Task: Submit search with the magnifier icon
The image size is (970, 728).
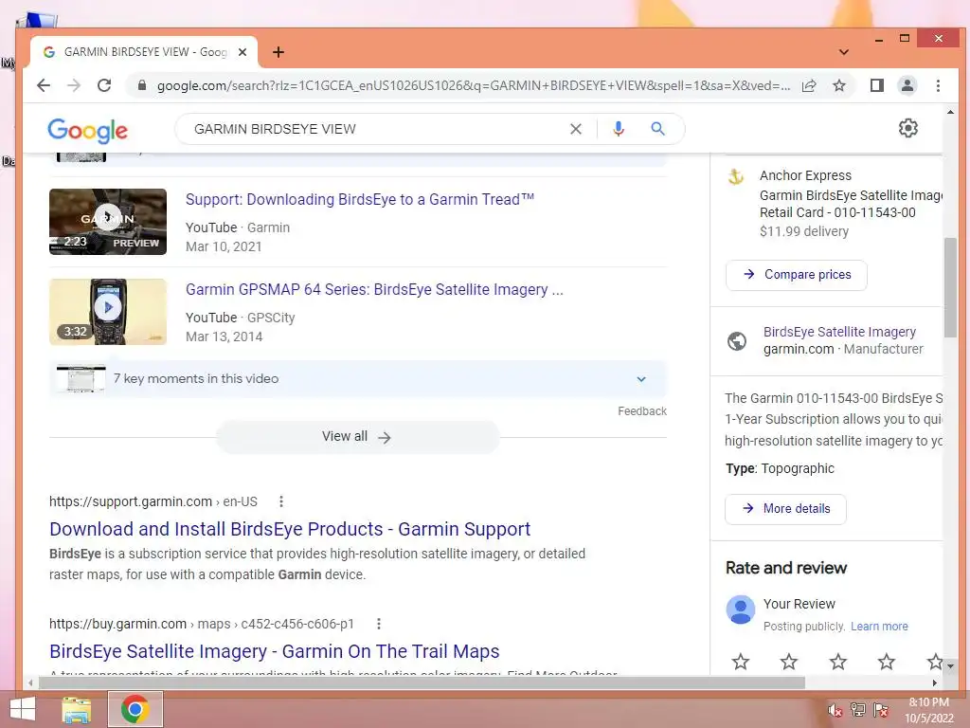Action: pos(657,129)
